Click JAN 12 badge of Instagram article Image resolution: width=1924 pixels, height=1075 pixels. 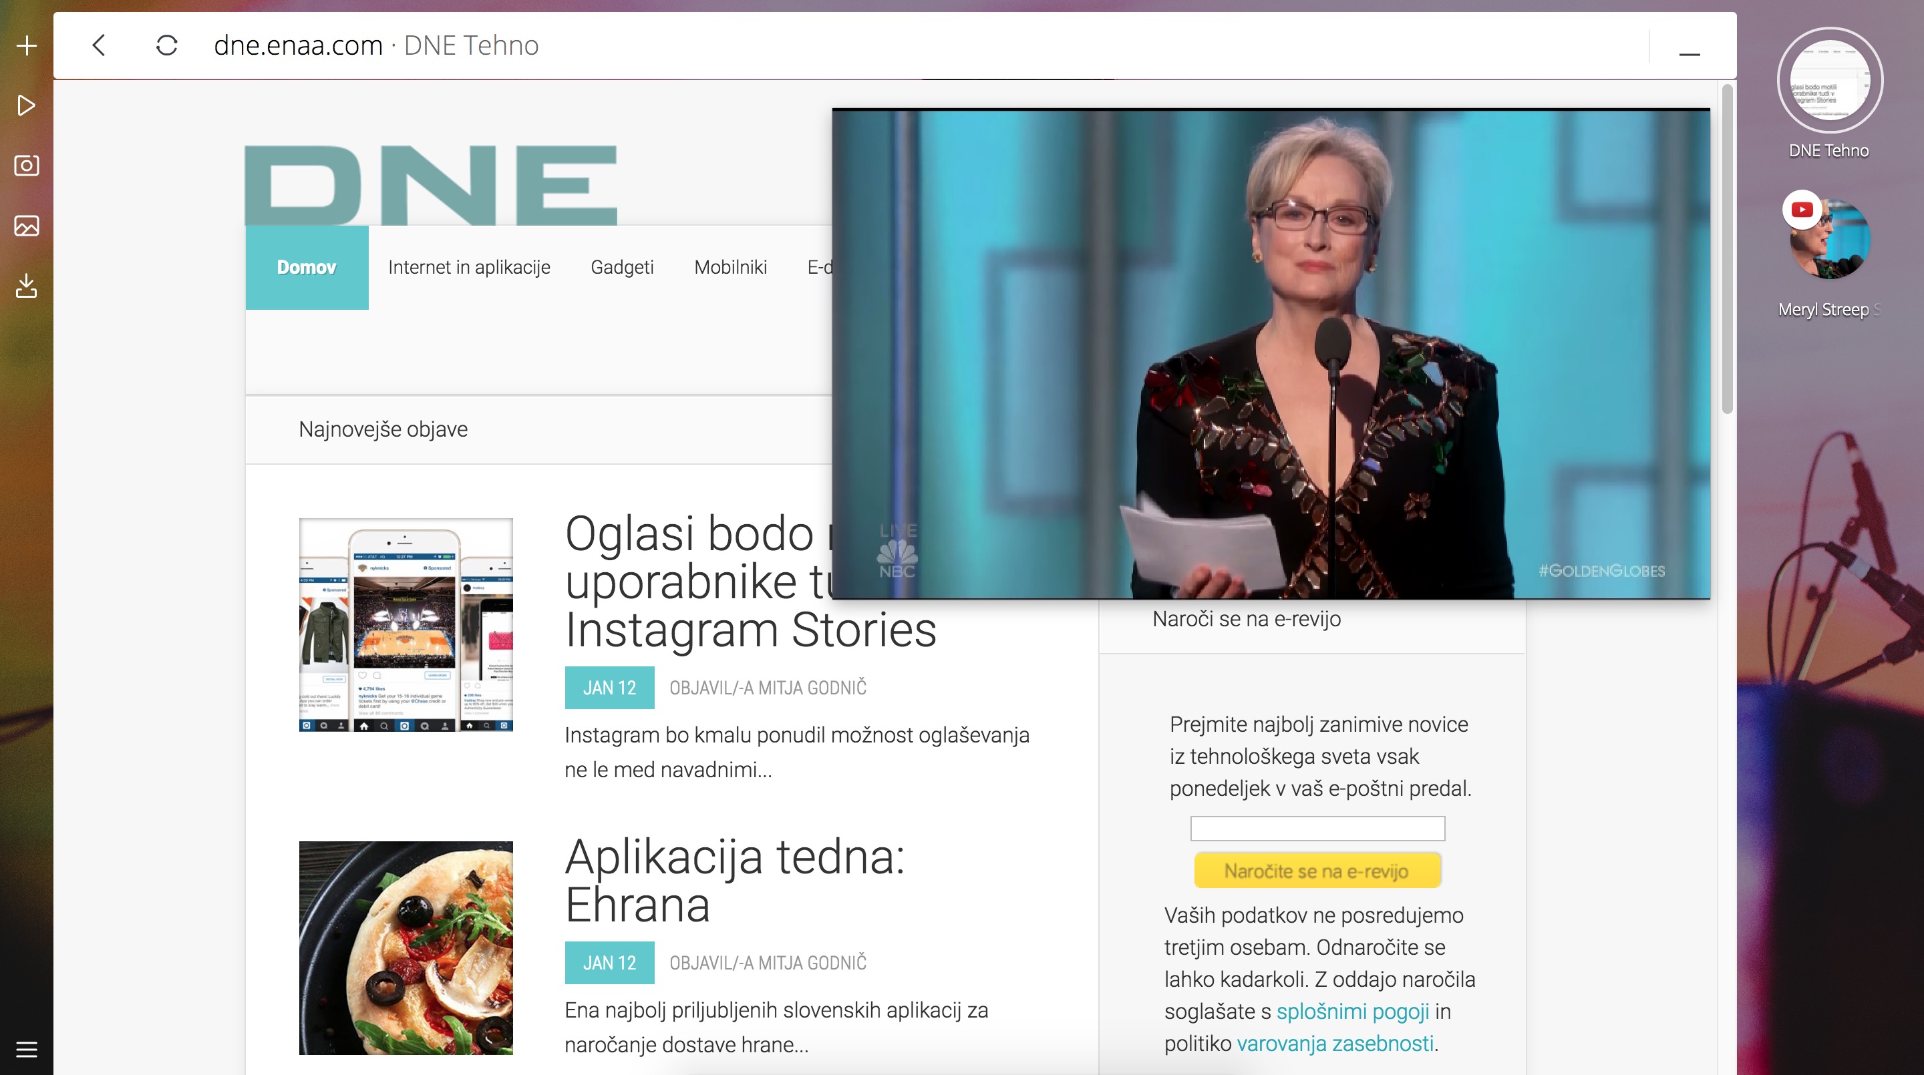609,688
